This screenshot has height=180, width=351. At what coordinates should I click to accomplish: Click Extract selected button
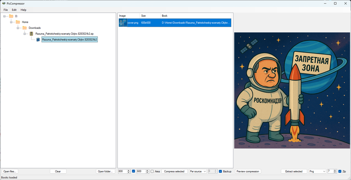coord(294,171)
